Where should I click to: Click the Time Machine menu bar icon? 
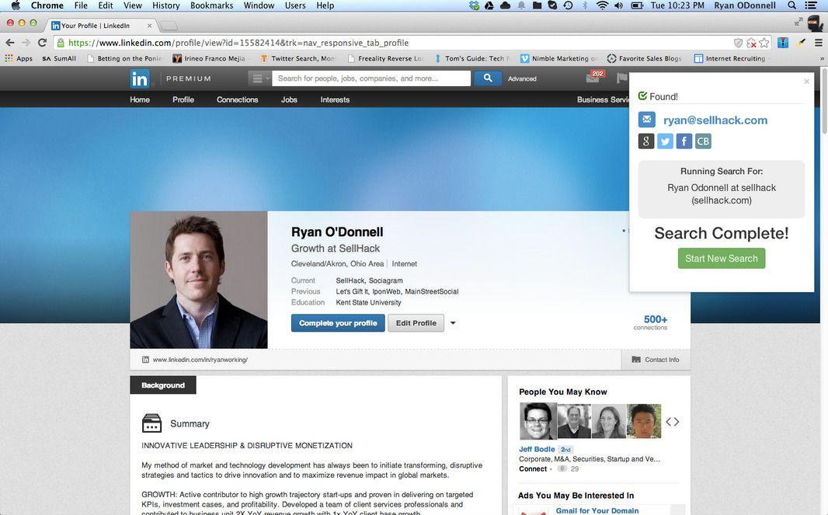pyautogui.click(x=569, y=5)
